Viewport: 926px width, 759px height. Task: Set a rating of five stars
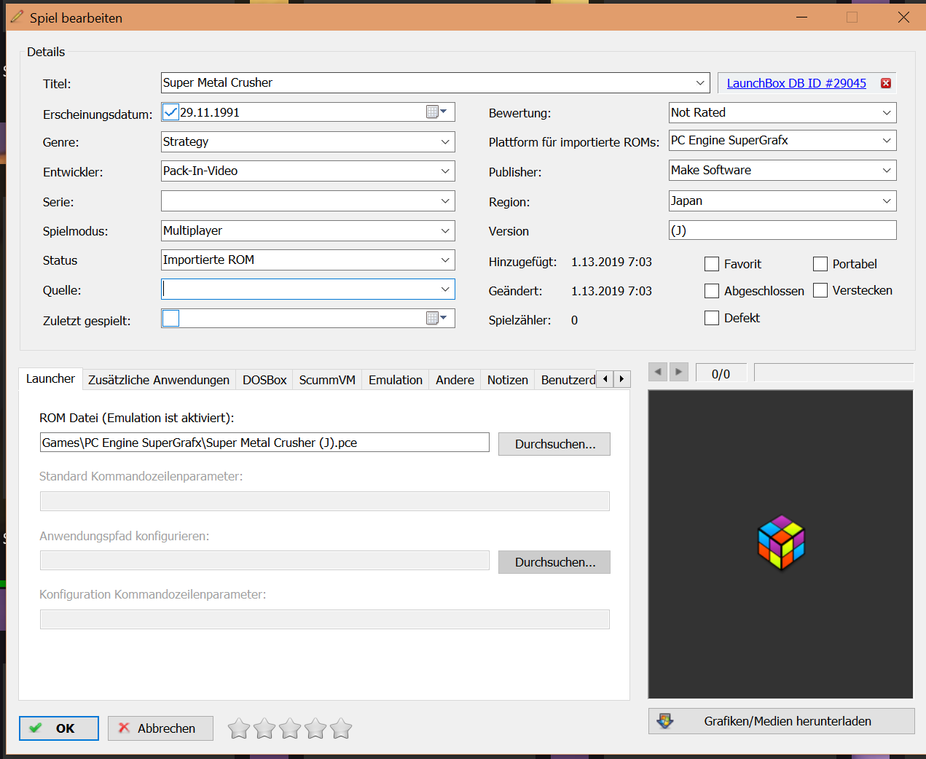click(x=341, y=728)
